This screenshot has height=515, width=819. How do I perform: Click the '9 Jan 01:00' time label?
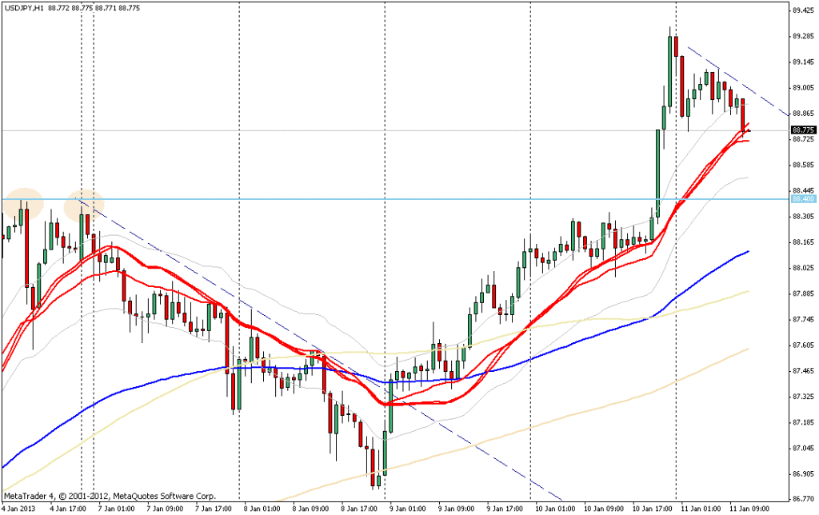[406, 508]
